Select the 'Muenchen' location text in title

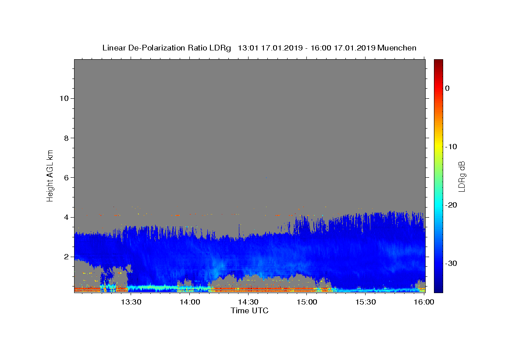coord(397,48)
